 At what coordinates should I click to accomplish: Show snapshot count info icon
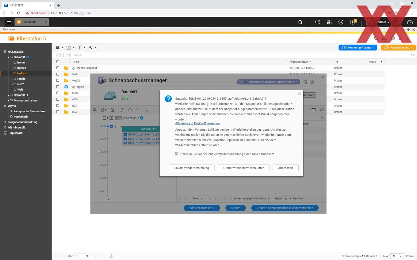(142, 118)
